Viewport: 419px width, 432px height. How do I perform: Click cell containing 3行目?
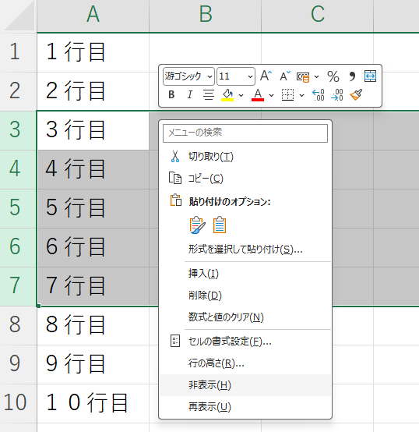coord(93,130)
